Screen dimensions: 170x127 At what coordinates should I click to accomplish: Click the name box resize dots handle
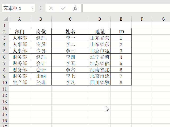click(40, 8)
